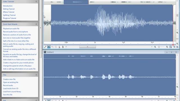Open the Editing Tutorial link
Screen dimensions: 180x101
[9, 9]
